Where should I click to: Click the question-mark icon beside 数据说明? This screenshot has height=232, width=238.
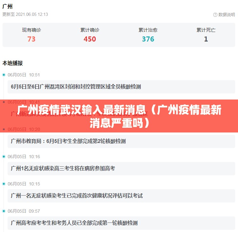click(215, 15)
